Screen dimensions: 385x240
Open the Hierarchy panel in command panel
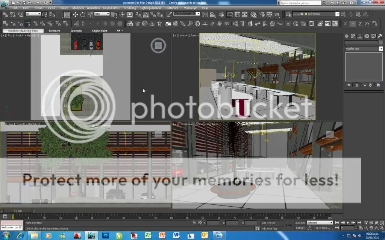tap(359, 36)
